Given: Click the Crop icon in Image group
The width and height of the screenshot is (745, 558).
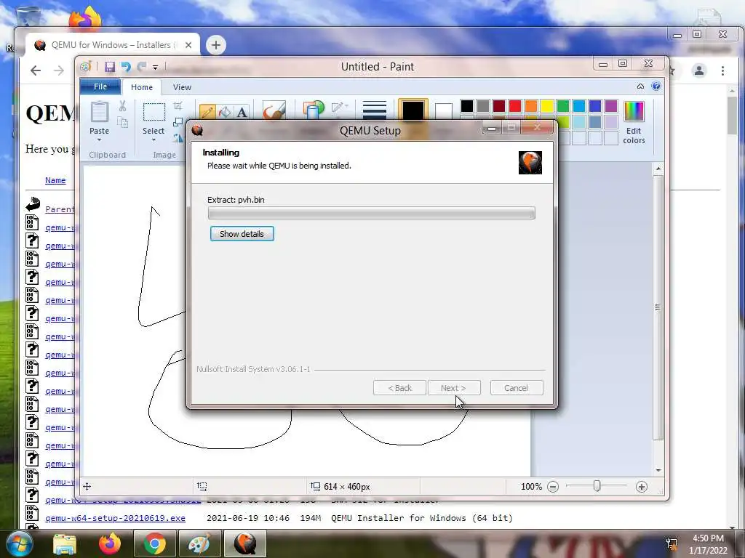Looking at the screenshot, I should tap(178, 106).
